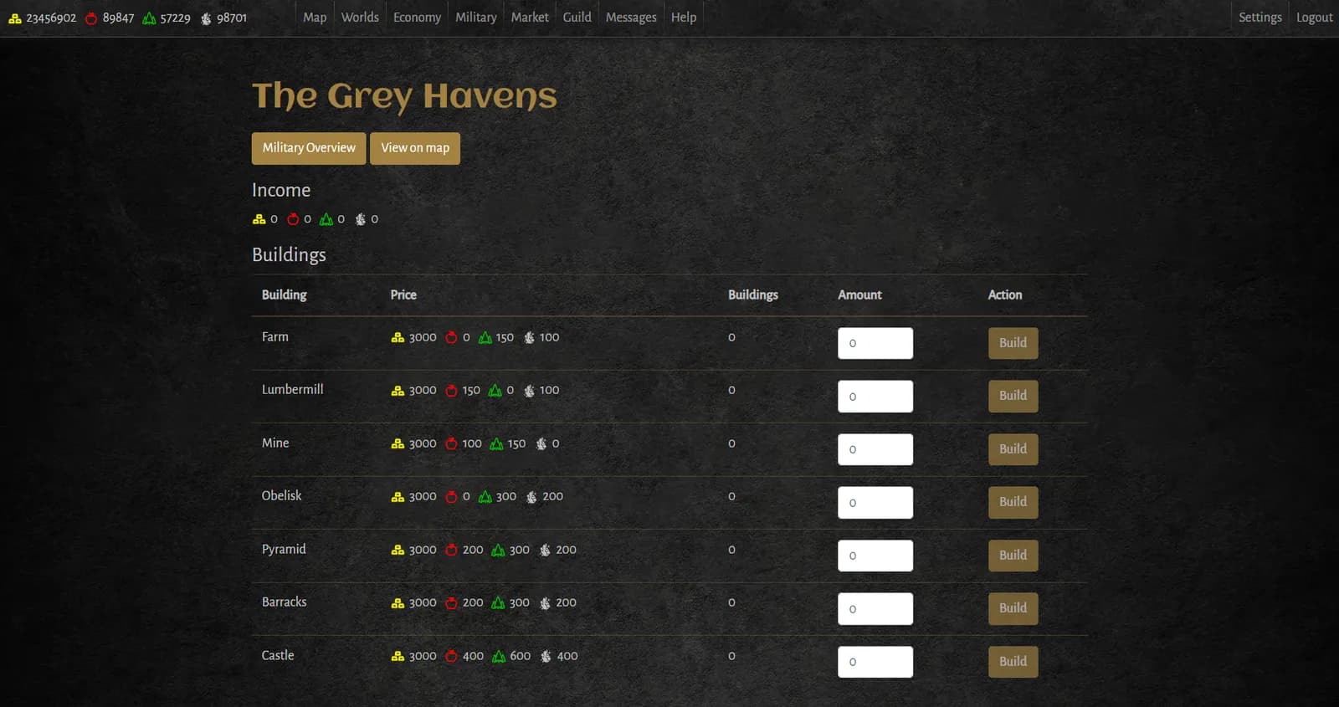Image resolution: width=1339 pixels, height=707 pixels.
Task: Open the Map menu
Action: (x=315, y=18)
